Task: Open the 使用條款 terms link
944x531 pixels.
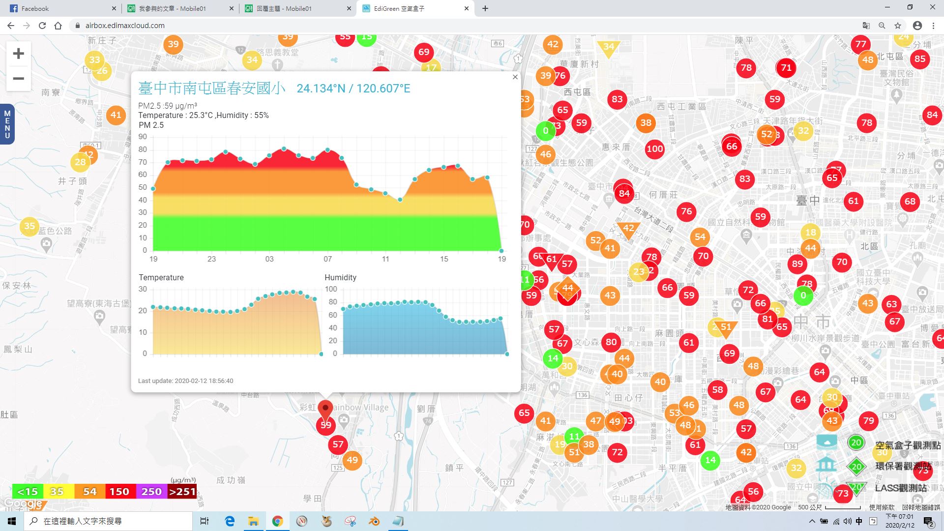Action: (882, 507)
